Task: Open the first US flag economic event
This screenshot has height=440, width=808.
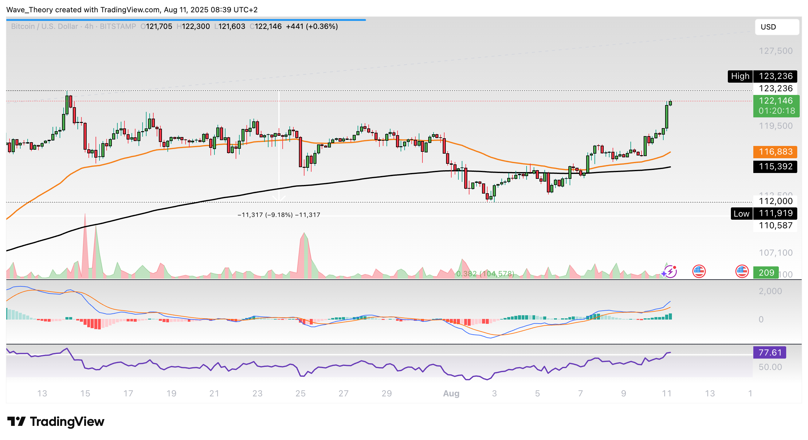Action: [x=699, y=272]
